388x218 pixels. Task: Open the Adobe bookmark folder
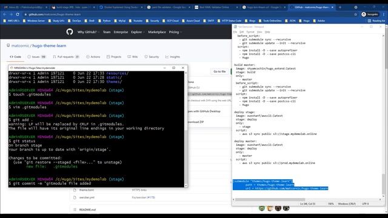[319, 21]
